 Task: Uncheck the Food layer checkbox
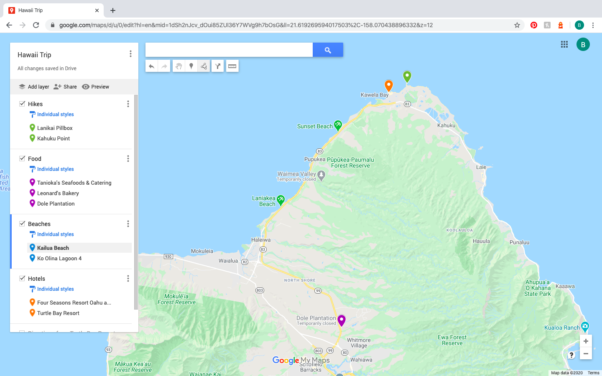coord(22,158)
